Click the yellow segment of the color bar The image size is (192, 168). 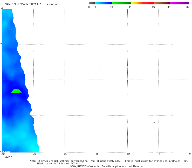pyautogui.click(x=134, y=3)
